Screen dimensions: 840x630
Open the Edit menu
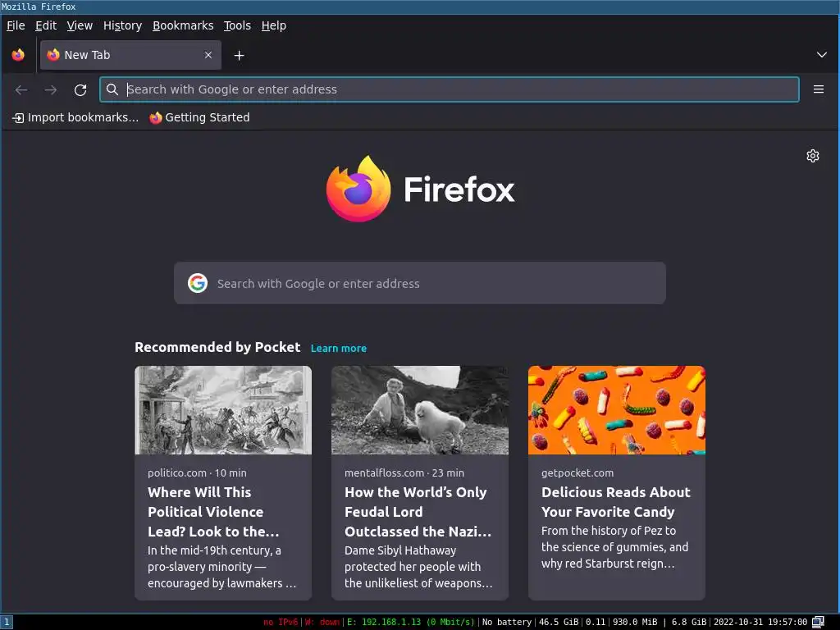pos(46,25)
